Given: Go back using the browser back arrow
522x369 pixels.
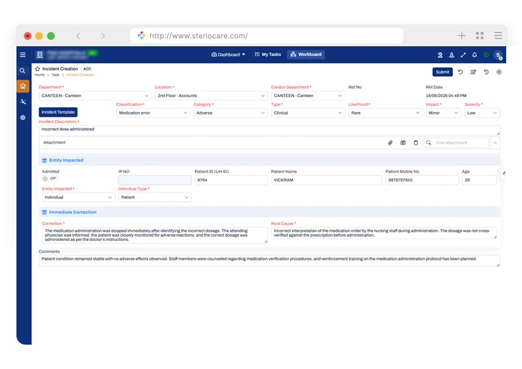Looking at the screenshot, I should (x=78, y=36).
